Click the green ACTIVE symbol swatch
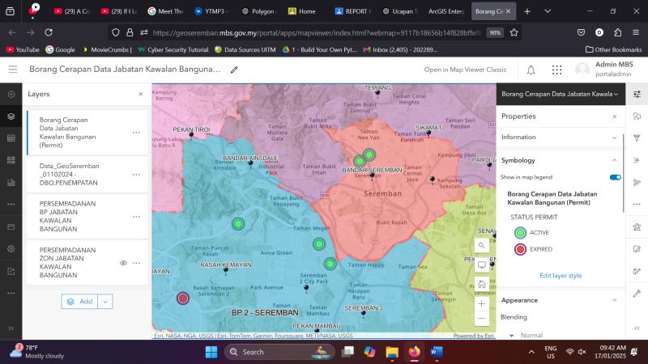The width and height of the screenshot is (648, 364). tap(520, 233)
